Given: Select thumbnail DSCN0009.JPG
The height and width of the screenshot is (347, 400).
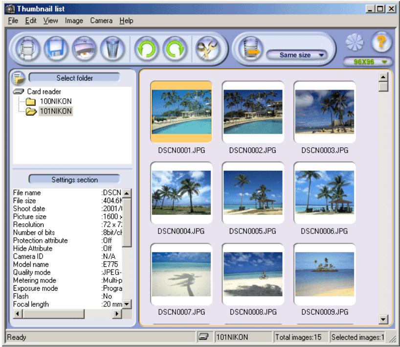Looking at the screenshot, I should [x=325, y=274].
